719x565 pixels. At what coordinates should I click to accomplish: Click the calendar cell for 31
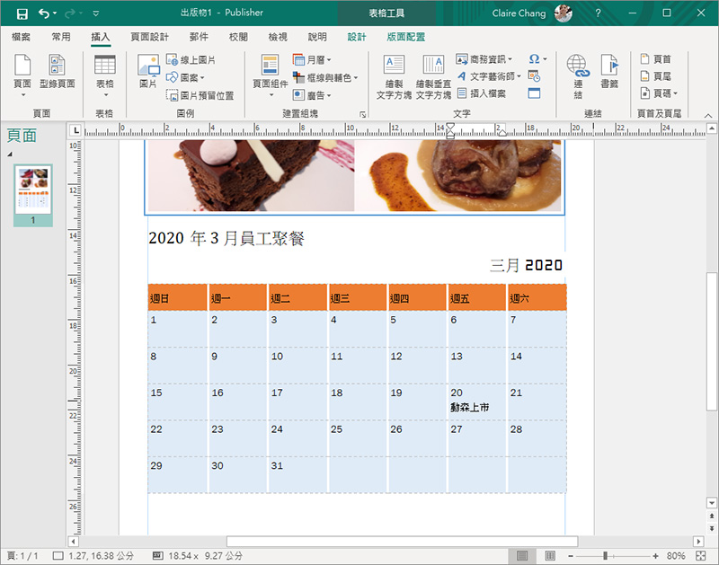[x=297, y=475]
